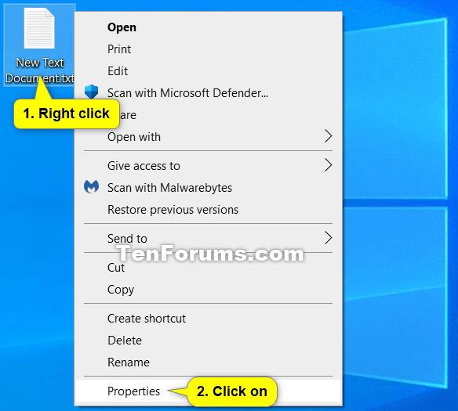Choose Delete from the context menu
Viewport: 458px width, 411px height.
tap(209, 341)
